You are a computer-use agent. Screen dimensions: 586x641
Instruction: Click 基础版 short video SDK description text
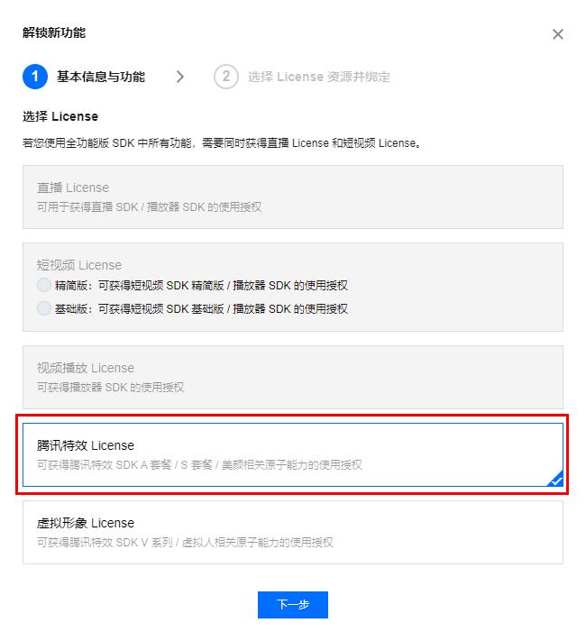[201, 308]
